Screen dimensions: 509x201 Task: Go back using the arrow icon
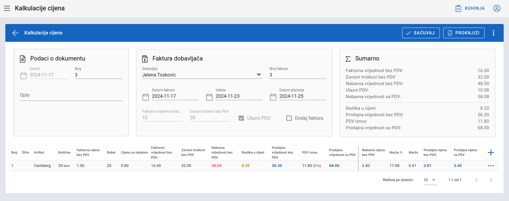15,33
